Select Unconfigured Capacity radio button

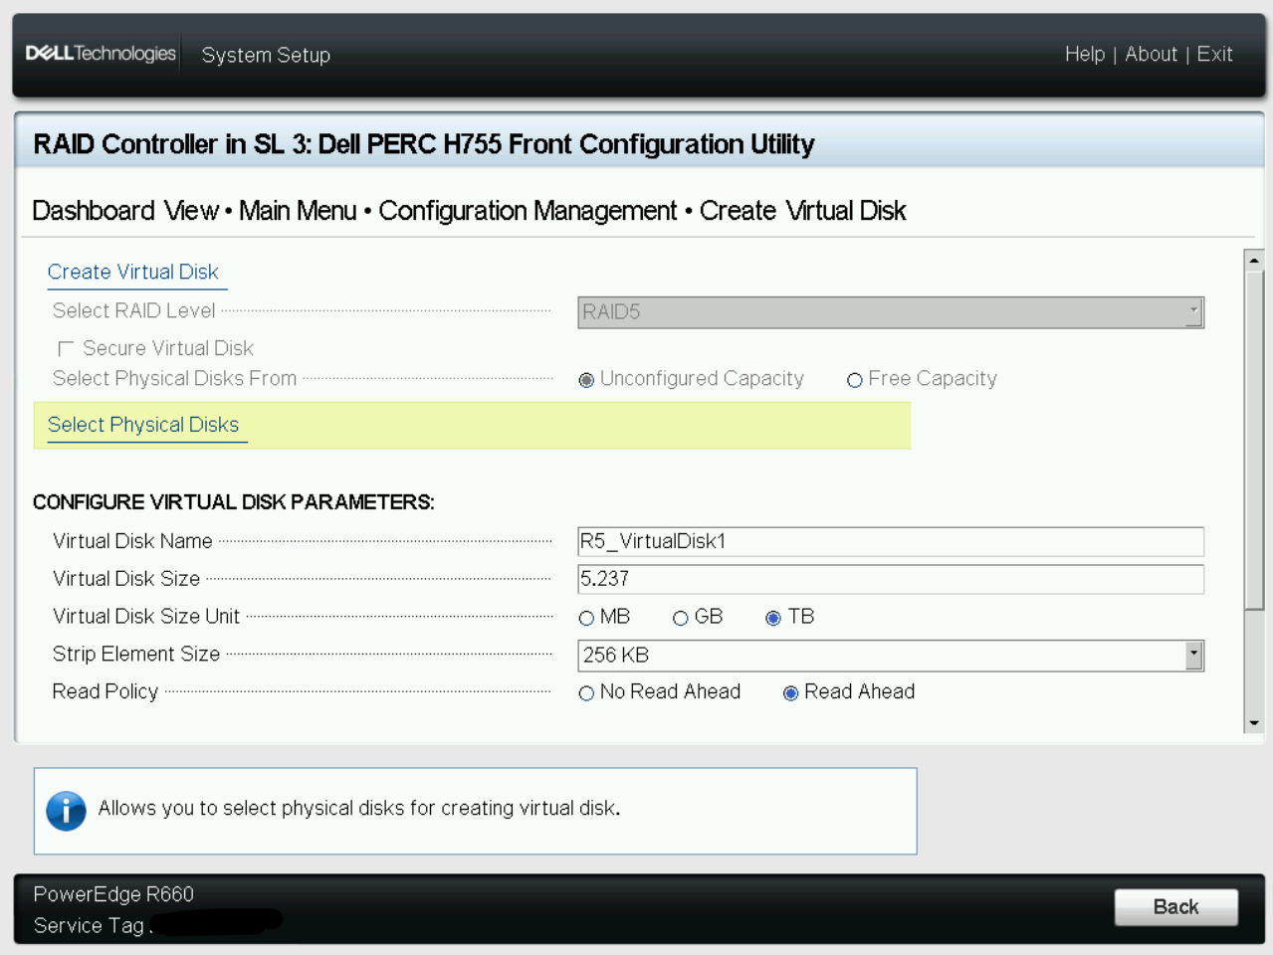pos(586,380)
